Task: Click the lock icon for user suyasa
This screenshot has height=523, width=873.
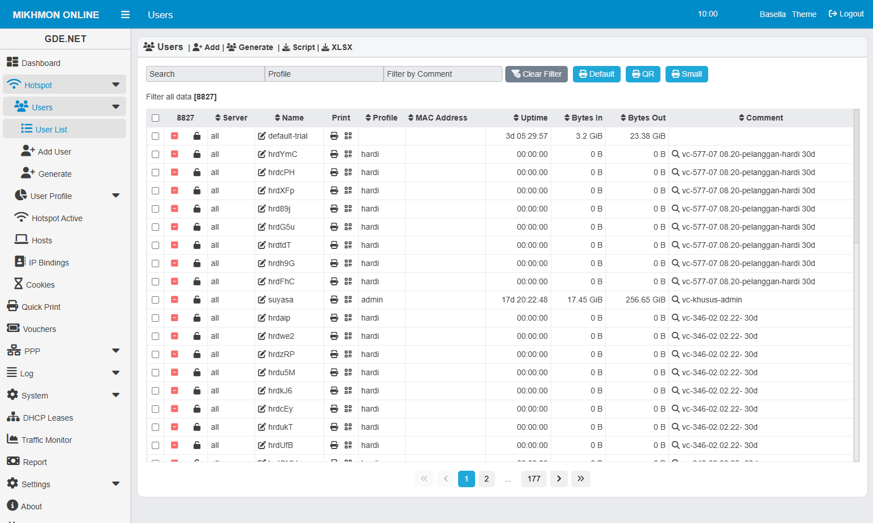Action: [x=197, y=300]
